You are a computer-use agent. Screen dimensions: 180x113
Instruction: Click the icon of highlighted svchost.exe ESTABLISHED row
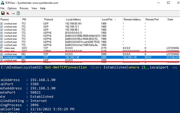coord(1,57)
